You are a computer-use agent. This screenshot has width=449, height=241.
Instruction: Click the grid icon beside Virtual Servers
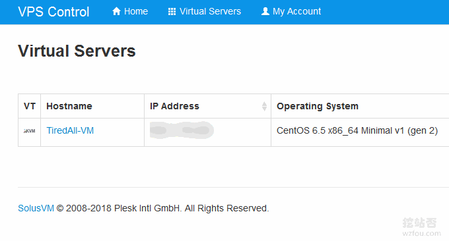[172, 11]
